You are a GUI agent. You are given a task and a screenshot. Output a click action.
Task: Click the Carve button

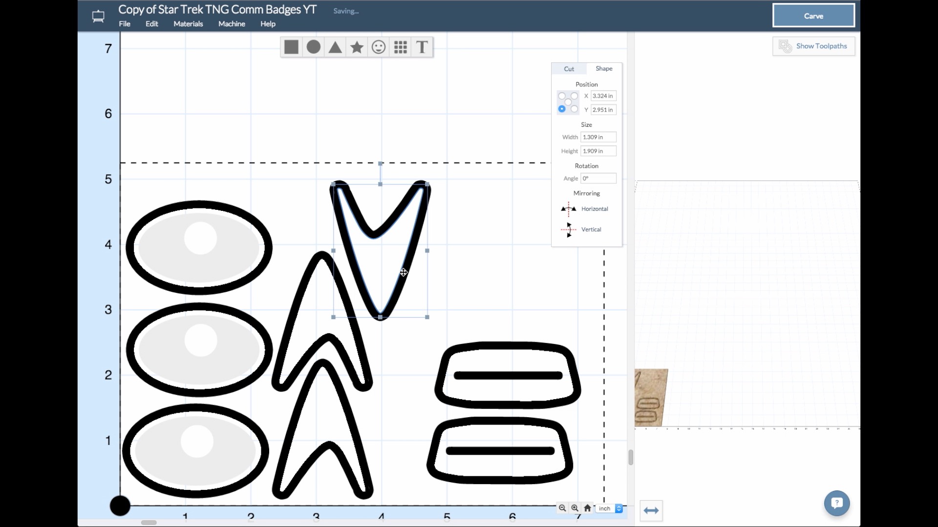(x=813, y=16)
